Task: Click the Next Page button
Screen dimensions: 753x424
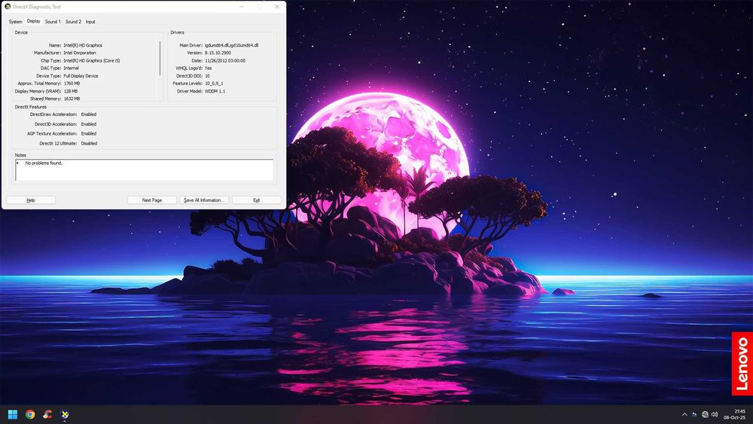Action: pos(152,200)
